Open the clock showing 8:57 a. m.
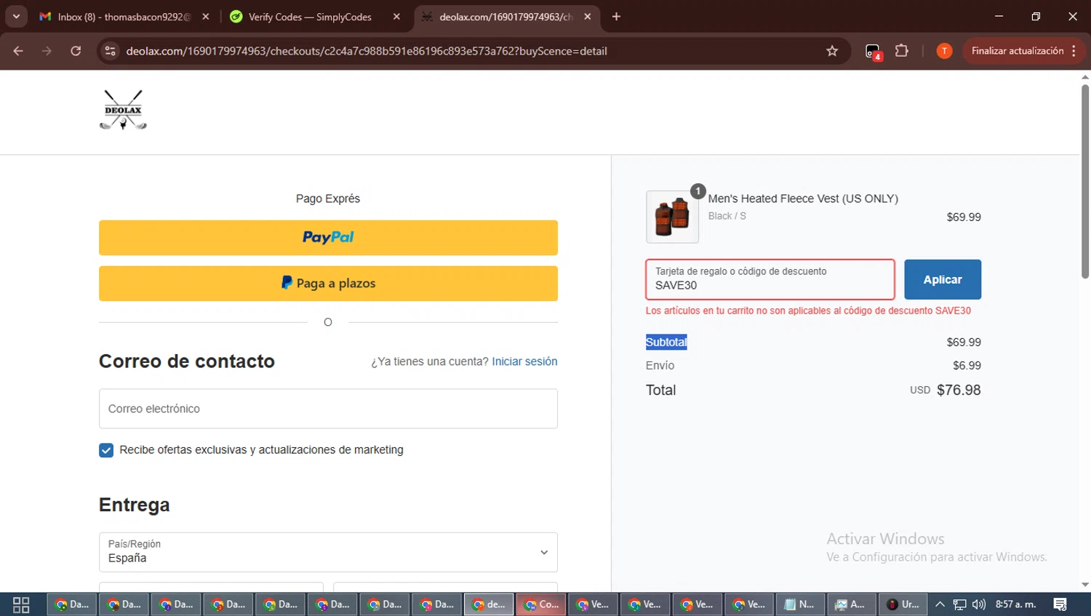 (1015, 604)
